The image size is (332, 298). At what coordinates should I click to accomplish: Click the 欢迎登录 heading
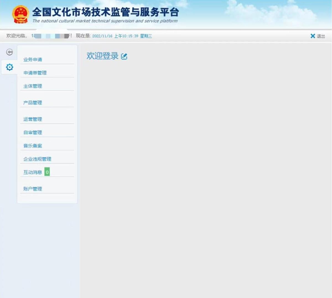click(x=102, y=56)
